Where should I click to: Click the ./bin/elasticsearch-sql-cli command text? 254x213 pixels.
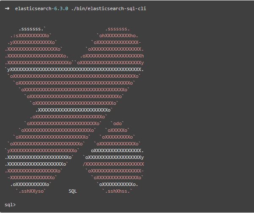point(109,8)
